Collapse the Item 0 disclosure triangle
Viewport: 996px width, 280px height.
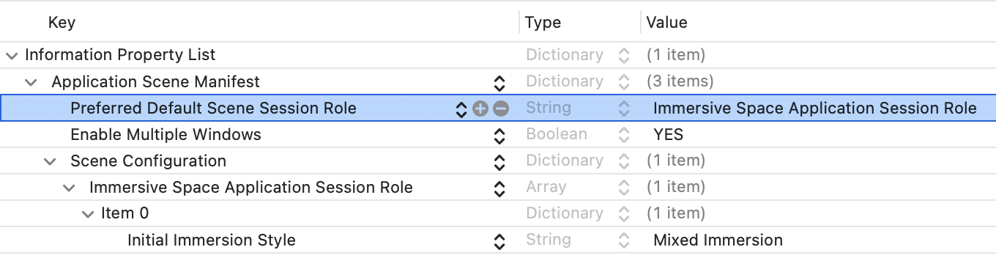point(88,214)
